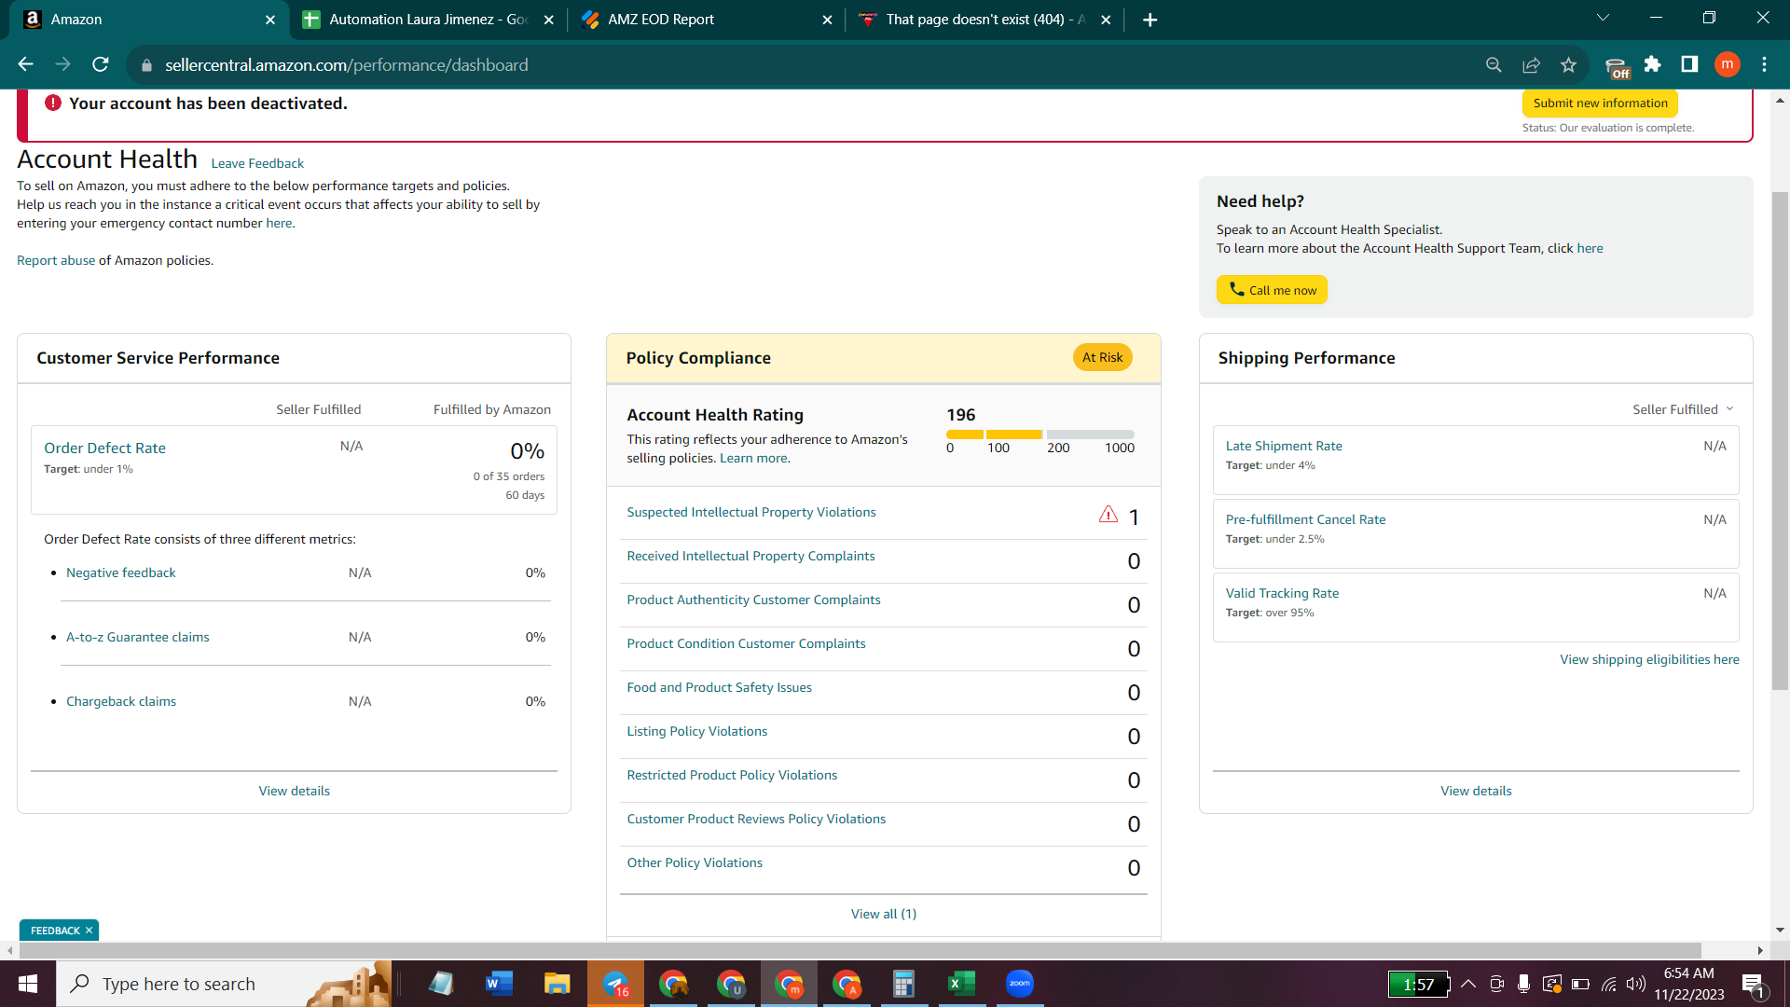This screenshot has height=1007, width=1790.
Task: Switch to the 404 page tab
Action: 984,20
